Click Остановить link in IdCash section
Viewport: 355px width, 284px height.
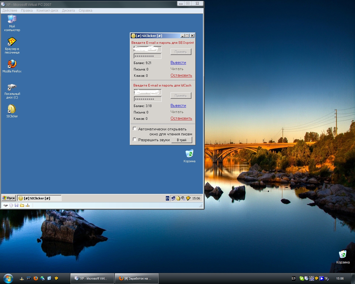181,118
